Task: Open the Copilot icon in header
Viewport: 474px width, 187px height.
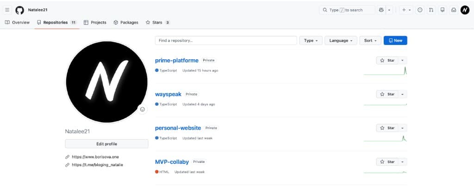Action: 381,10
